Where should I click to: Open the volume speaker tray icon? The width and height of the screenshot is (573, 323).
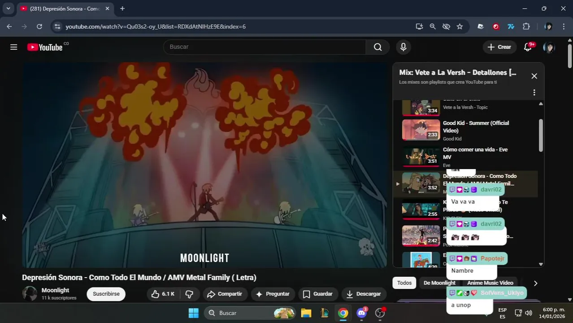coord(529,313)
